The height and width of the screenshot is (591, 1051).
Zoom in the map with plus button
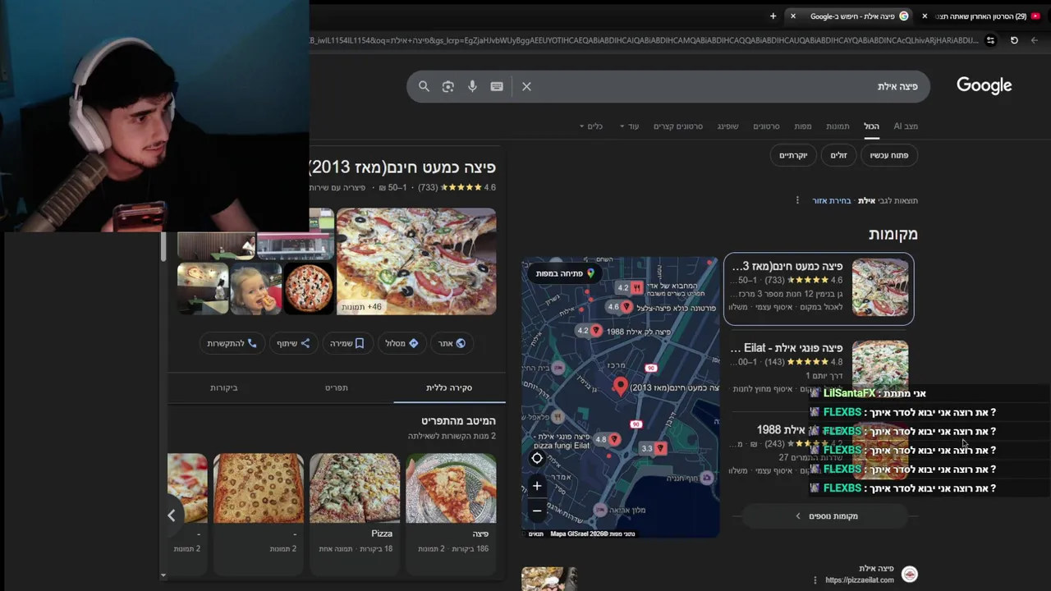click(x=537, y=486)
